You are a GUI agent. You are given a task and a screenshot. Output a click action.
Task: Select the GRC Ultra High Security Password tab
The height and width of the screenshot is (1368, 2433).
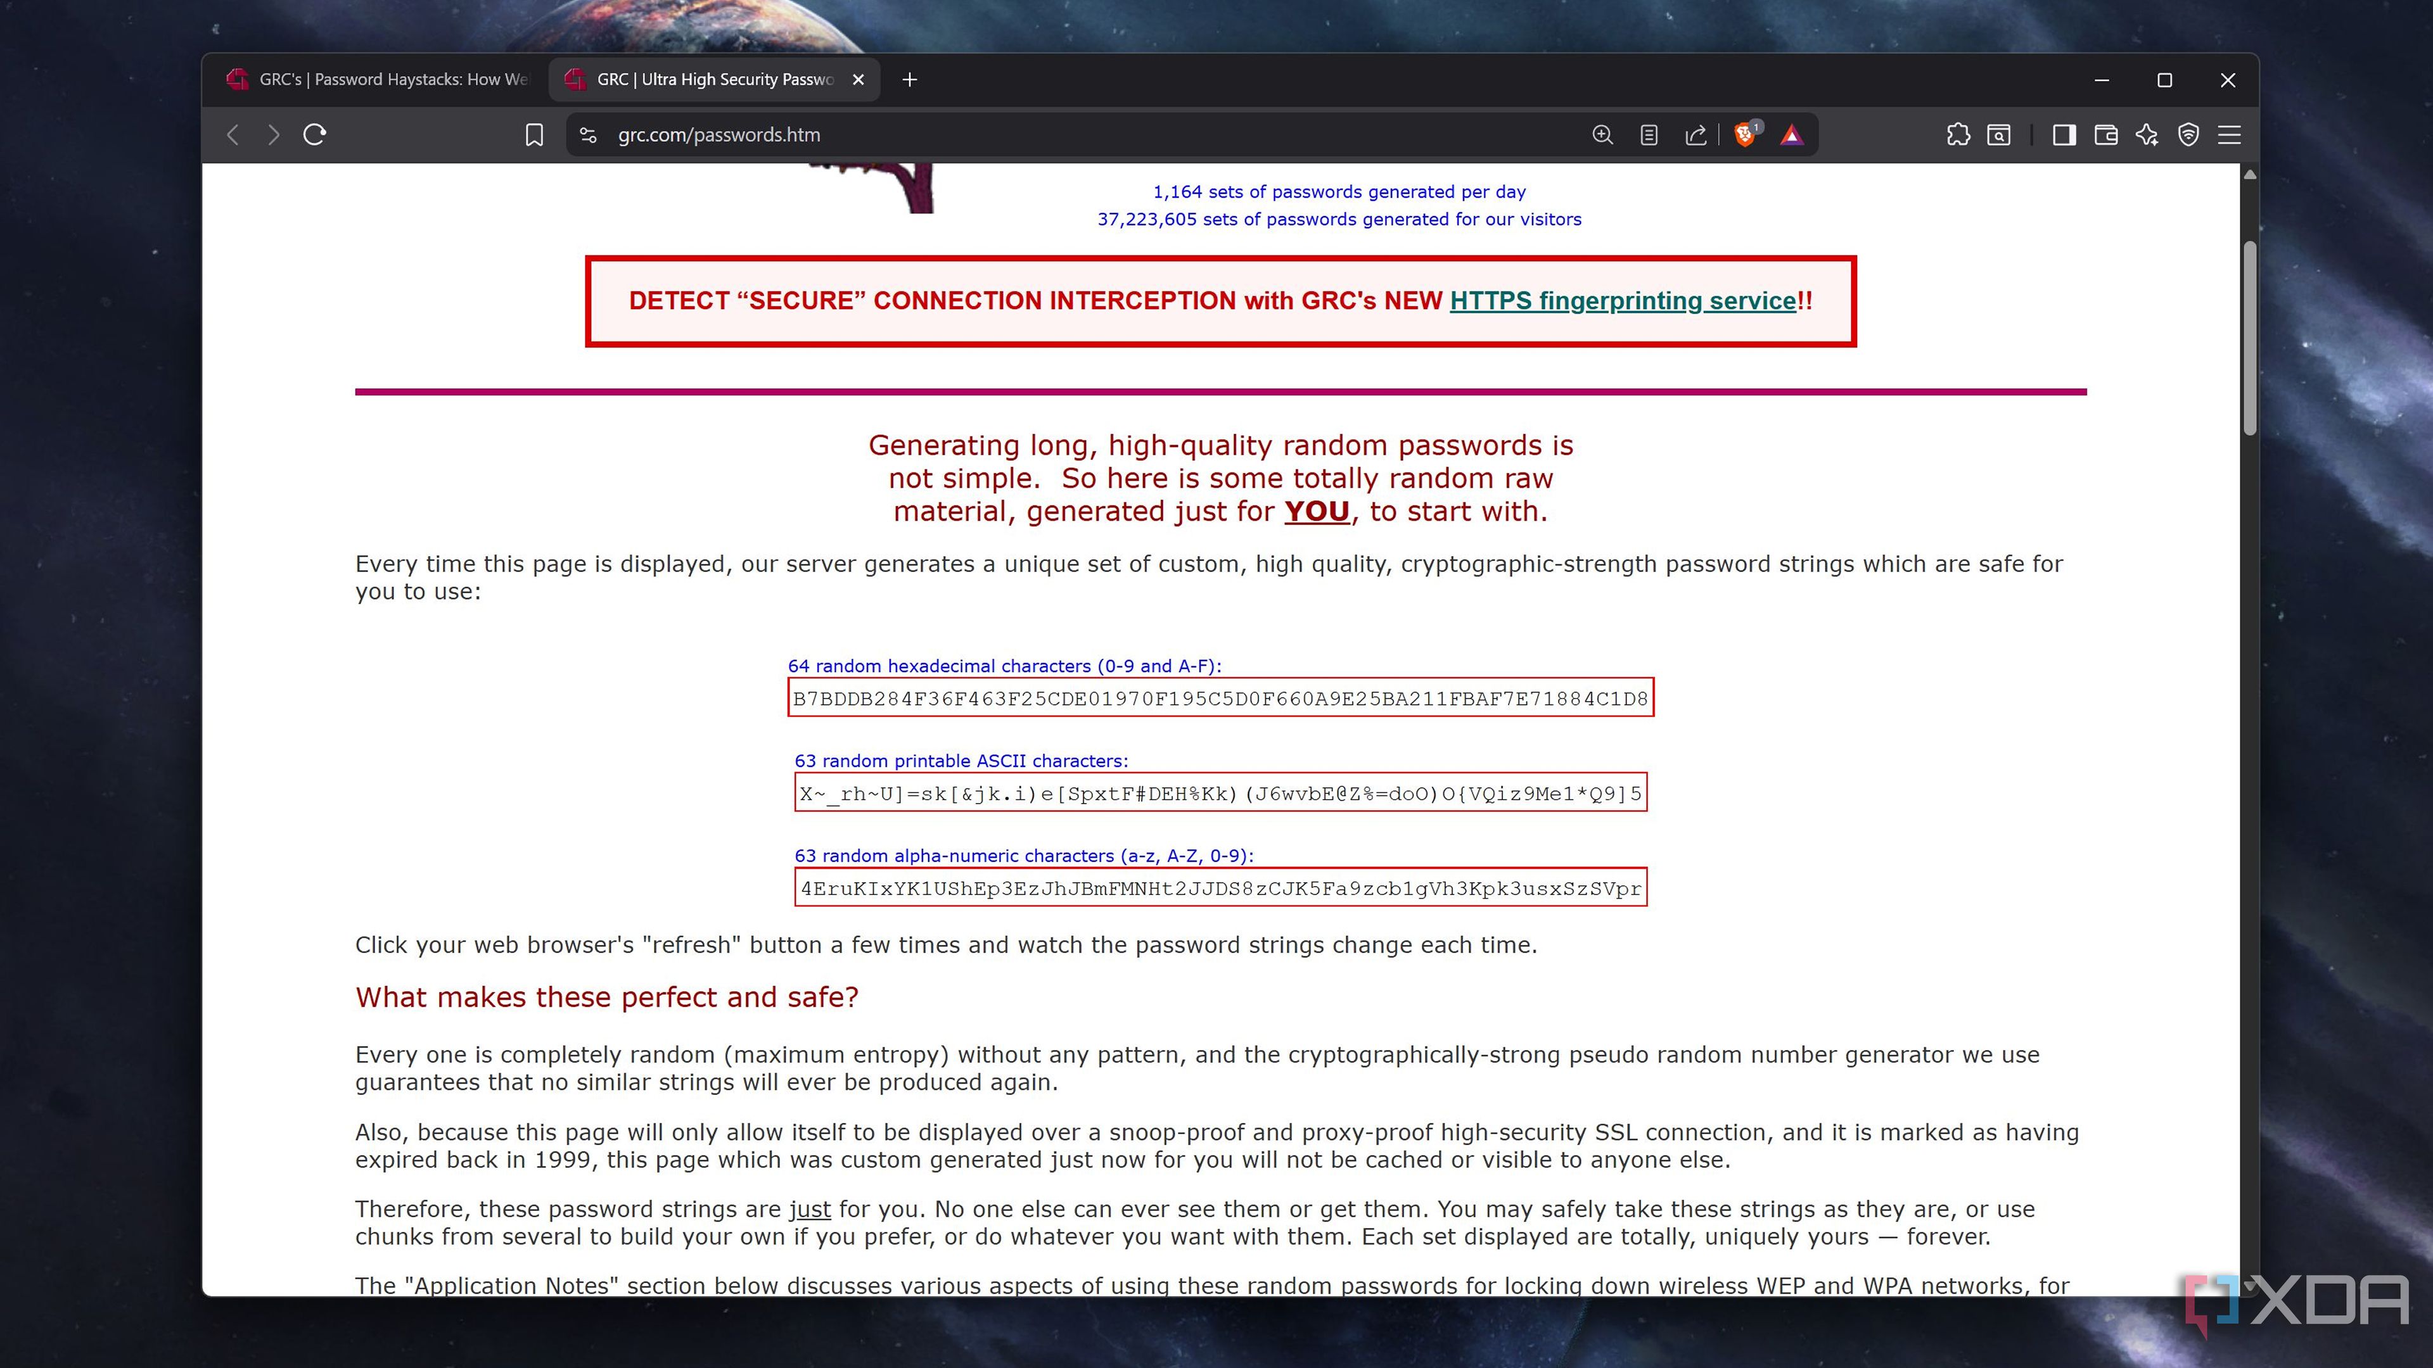714,79
